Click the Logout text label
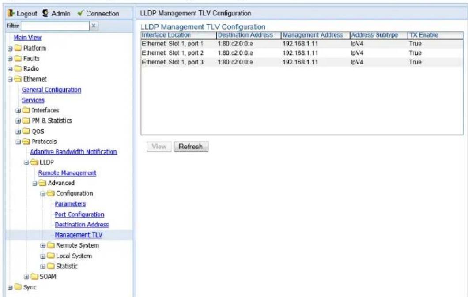The height and width of the screenshot is (297, 468). (x=27, y=13)
